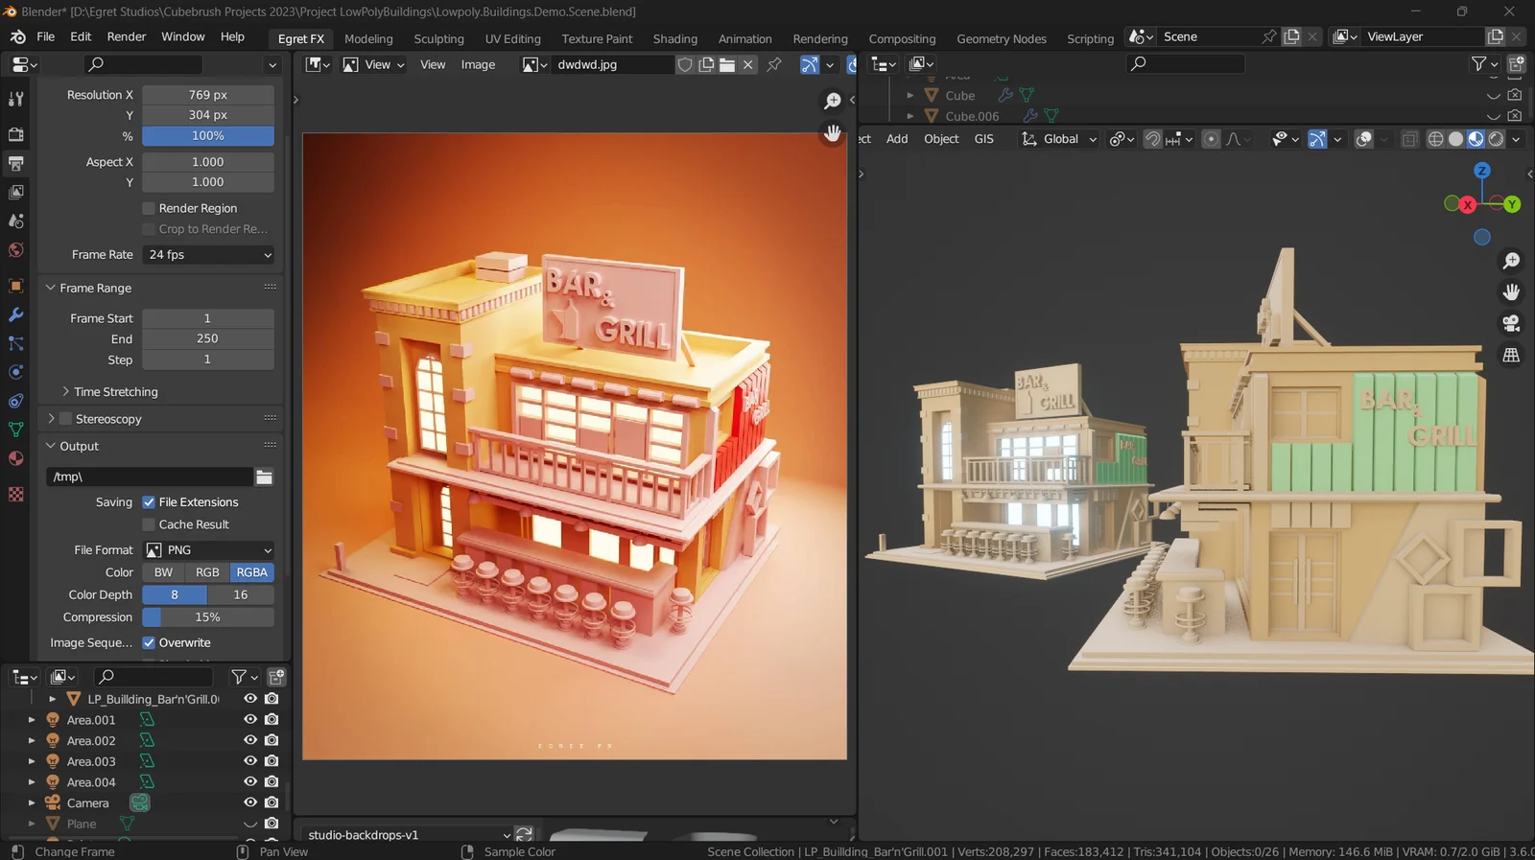Toggle fake user shield for dwdwd.jpg
This screenshot has width=1535, height=860.
pos(685,64)
